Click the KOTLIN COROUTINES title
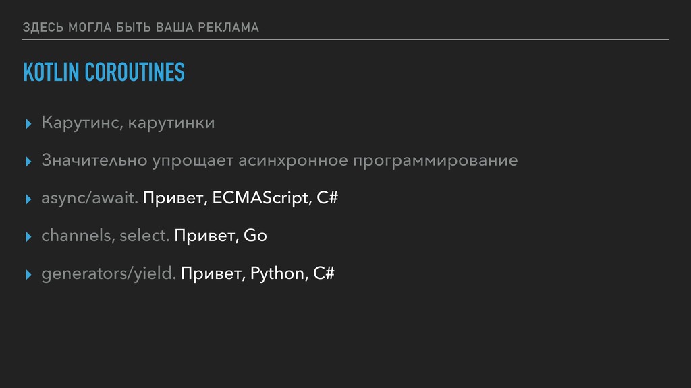The height and width of the screenshot is (388, 691). tap(104, 72)
